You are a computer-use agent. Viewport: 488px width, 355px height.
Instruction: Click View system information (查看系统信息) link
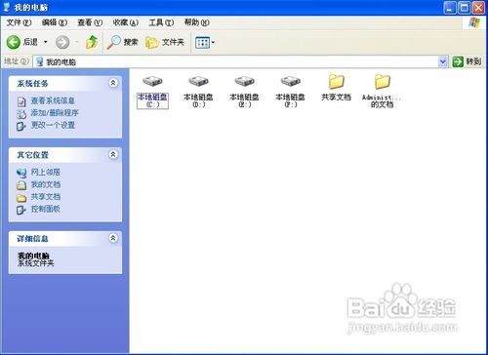tap(53, 100)
